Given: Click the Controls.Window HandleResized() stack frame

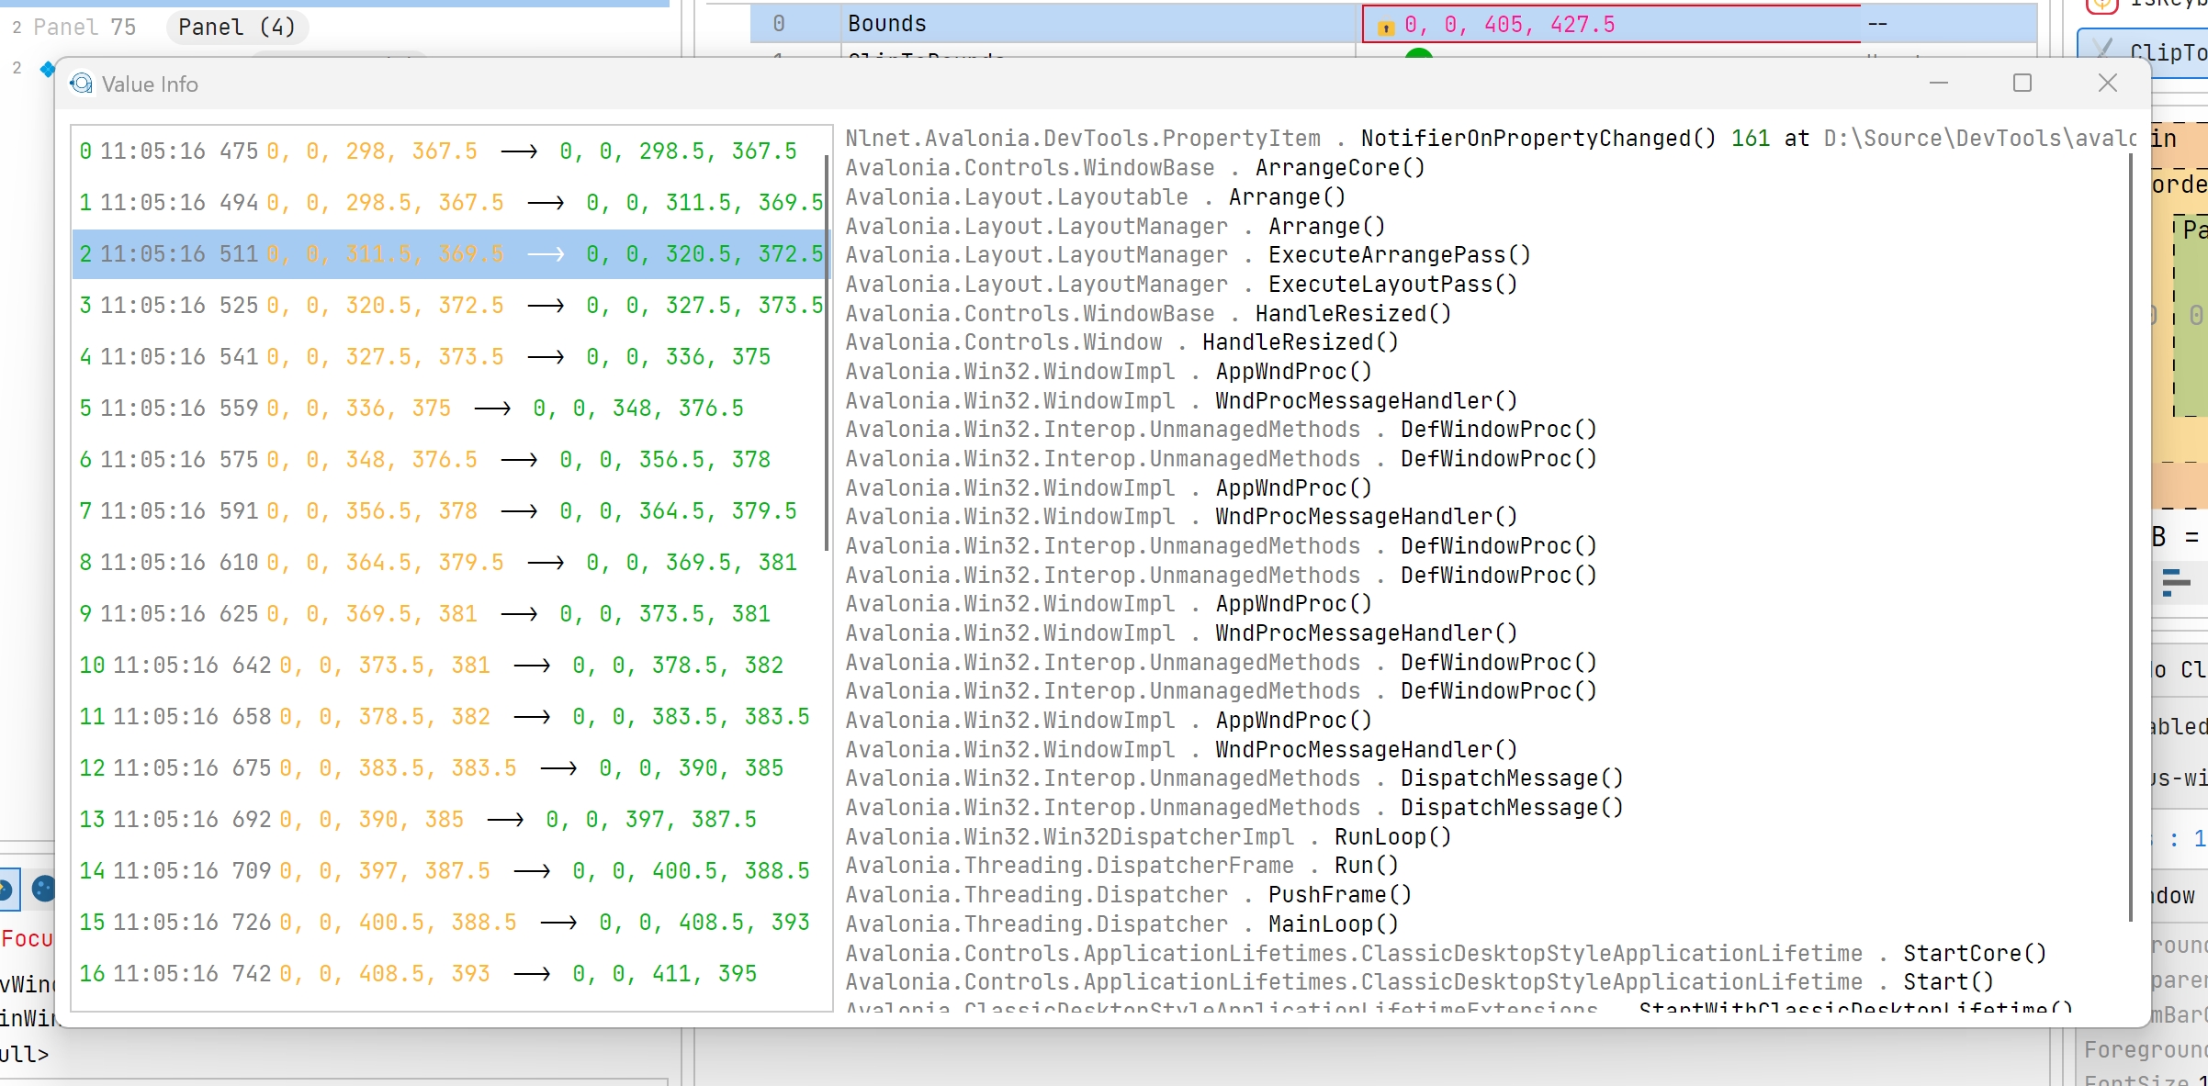Looking at the screenshot, I should (x=1122, y=342).
